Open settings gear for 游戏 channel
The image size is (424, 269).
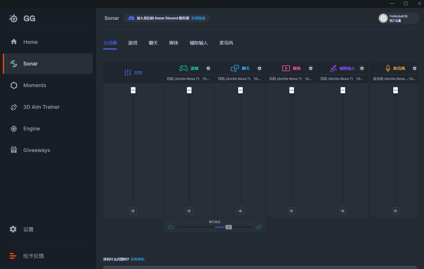point(208,68)
